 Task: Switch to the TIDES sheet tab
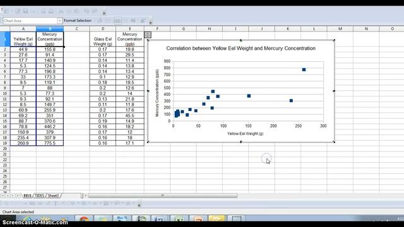[39, 195]
